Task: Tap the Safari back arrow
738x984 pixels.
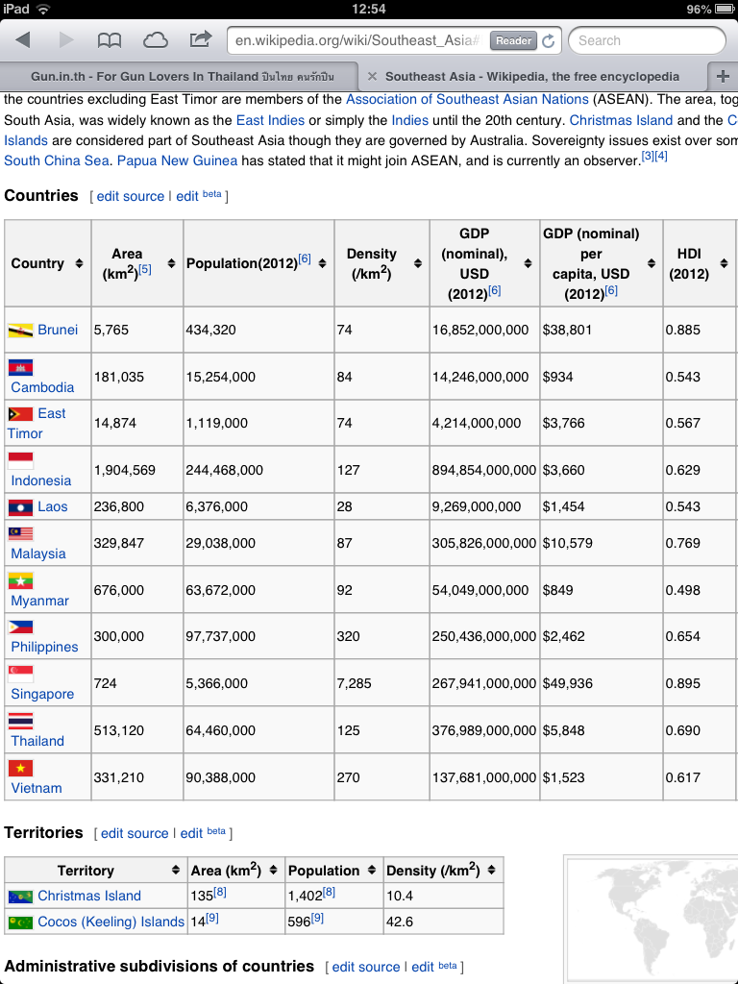Action: (23, 40)
